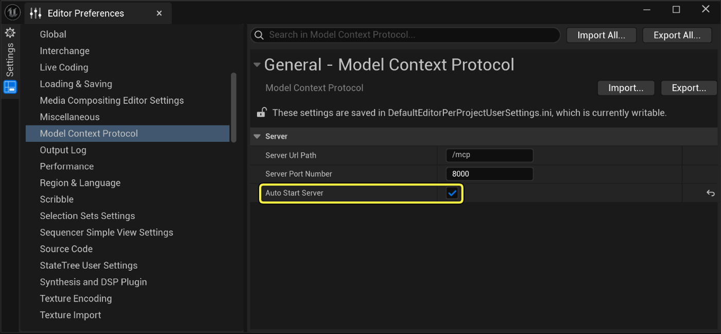Image resolution: width=721 pixels, height=334 pixels.
Task: Select Sequencer Simple View Settings
Action: pos(107,232)
